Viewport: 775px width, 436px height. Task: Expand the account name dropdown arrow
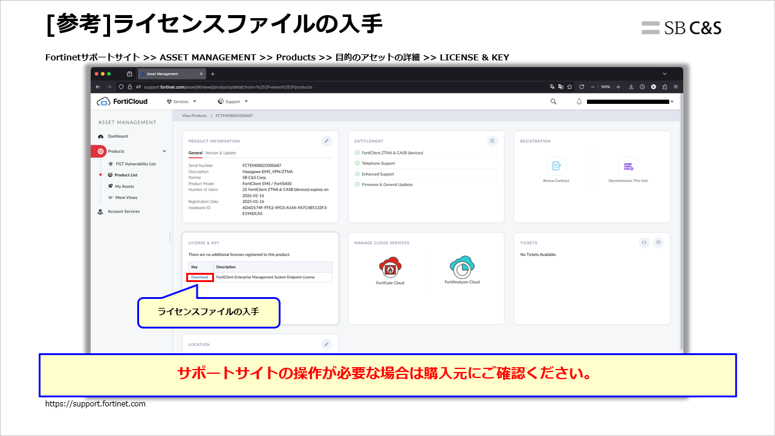pyautogui.click(x=672, y=101)
